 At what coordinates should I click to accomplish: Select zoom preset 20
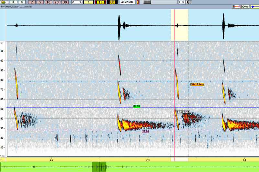point(56,2)
